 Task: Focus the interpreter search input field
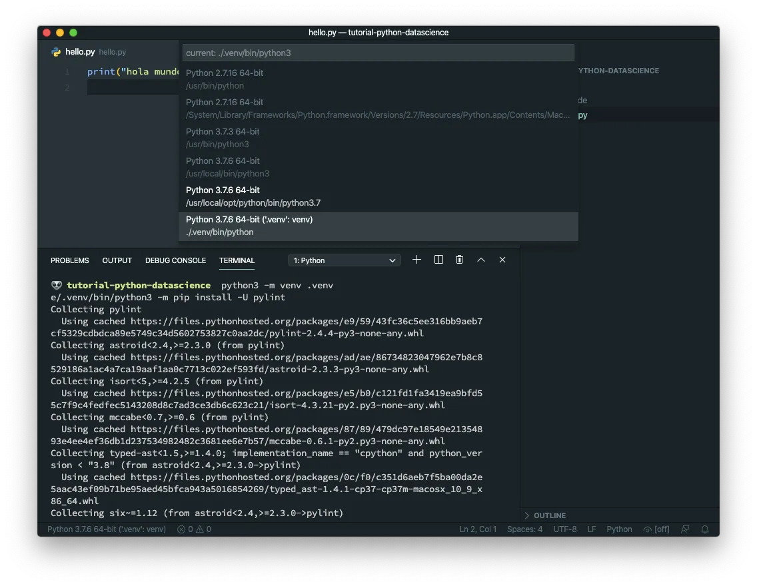pyautogui.click(x=378, y=53)
